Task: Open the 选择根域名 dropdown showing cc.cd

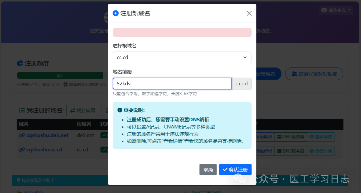Action: 182,57
